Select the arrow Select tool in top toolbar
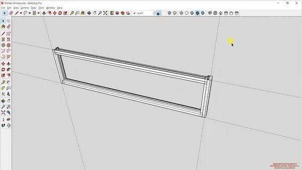 (x=4, y=13)
